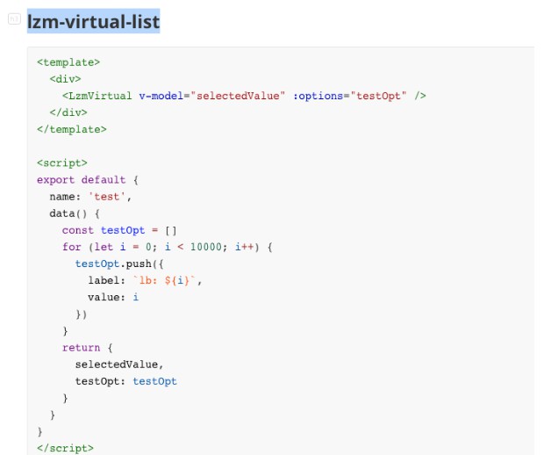Click the value: i line
Image resolution: width=558 pixels, height=455 pixels.
112,297
